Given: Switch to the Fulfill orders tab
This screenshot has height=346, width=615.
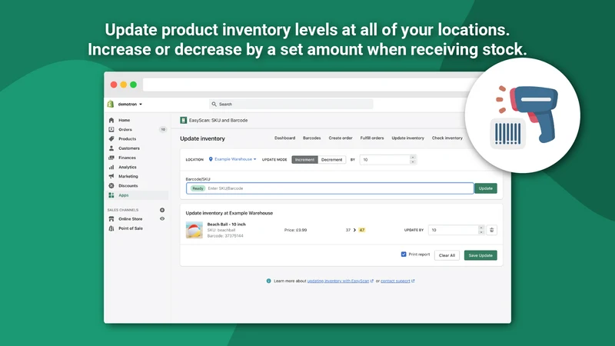Looking at the screenshot, I should pyautogui.click(x=372, y=138).
